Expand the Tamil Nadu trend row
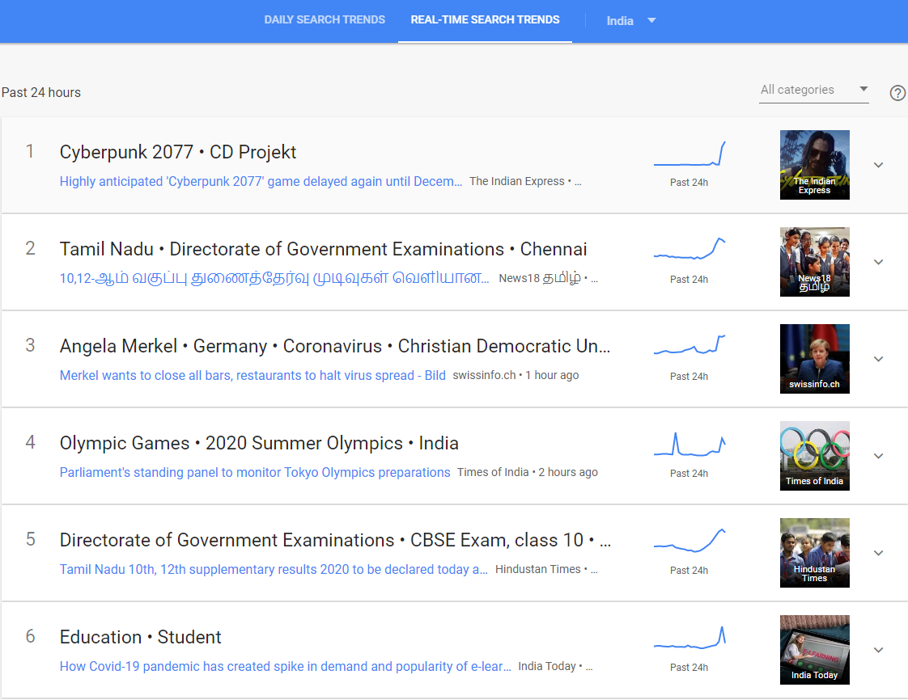This screenshot has height=700, width=908. [x=879, y=262]
